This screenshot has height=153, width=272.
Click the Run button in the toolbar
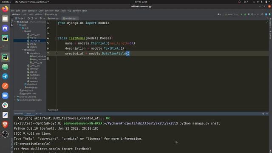[241, 14]
